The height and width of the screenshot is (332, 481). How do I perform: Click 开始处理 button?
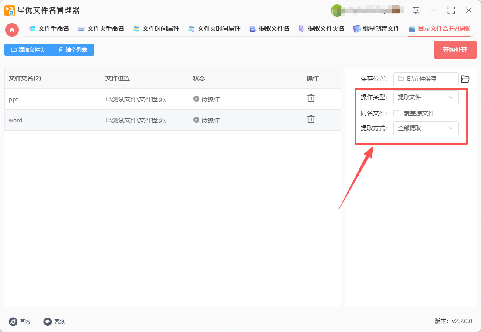[x=455, y=50]
